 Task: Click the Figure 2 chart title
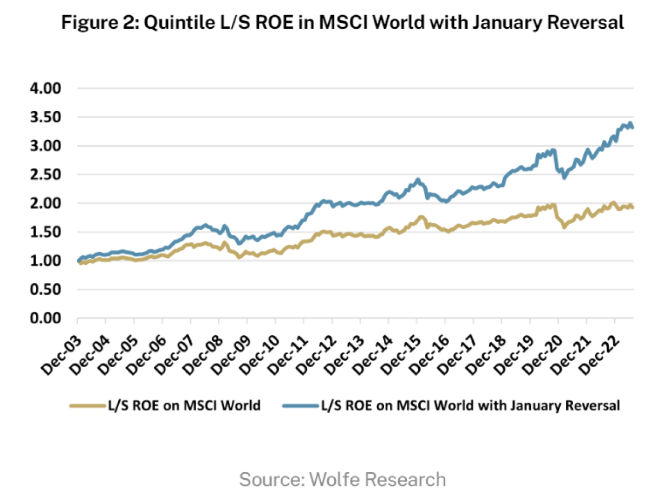342,23
